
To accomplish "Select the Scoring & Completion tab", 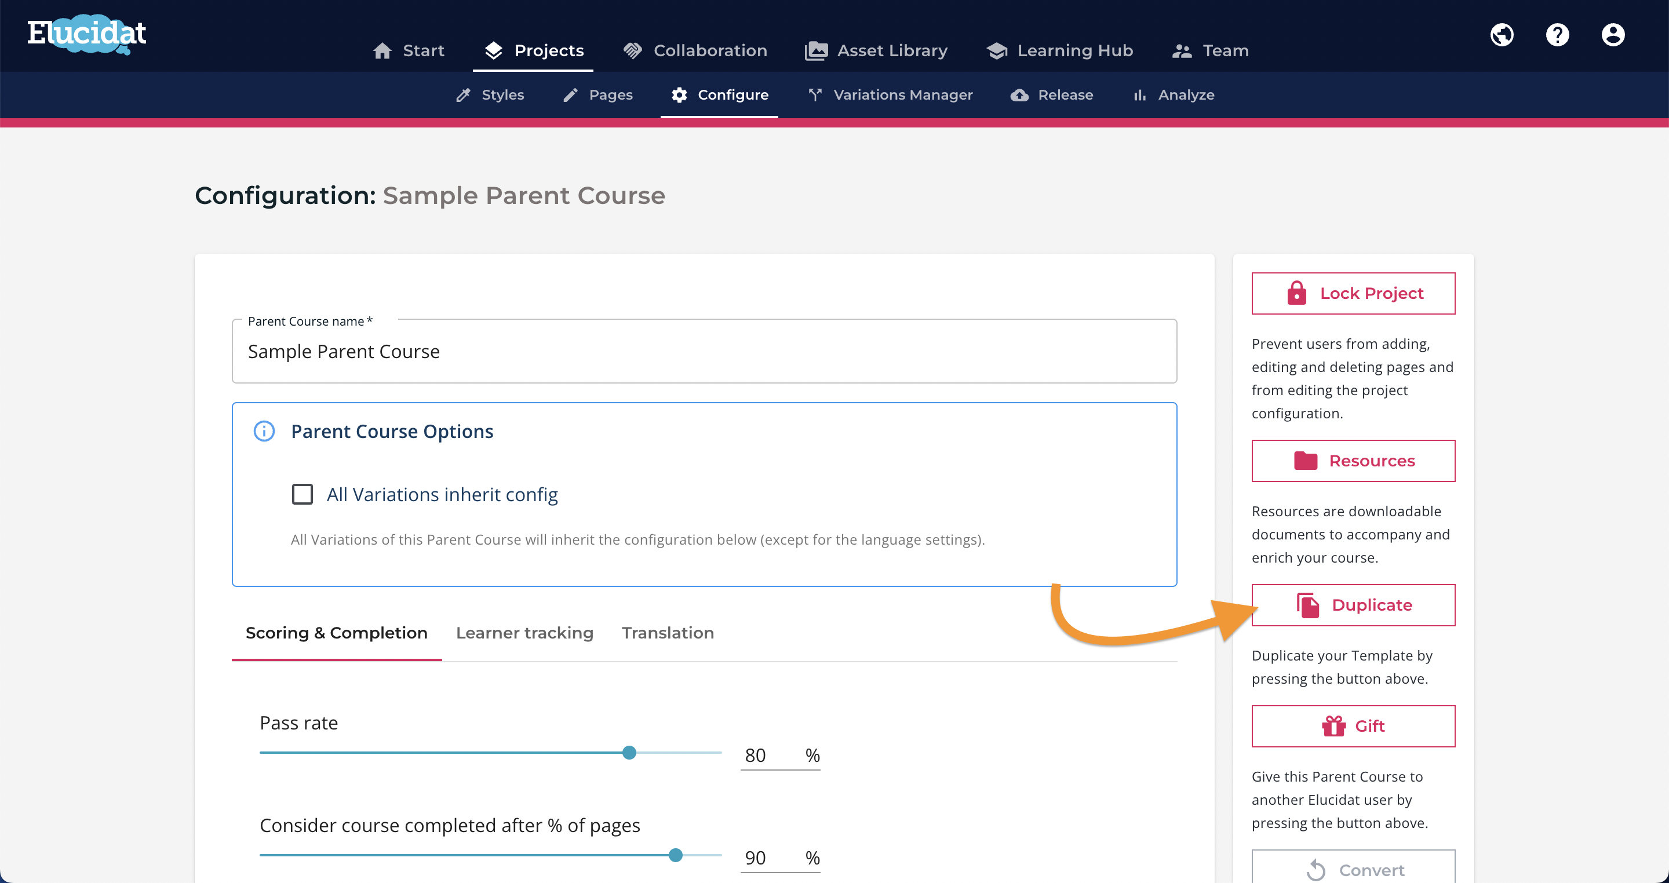I will pos(336,633).
